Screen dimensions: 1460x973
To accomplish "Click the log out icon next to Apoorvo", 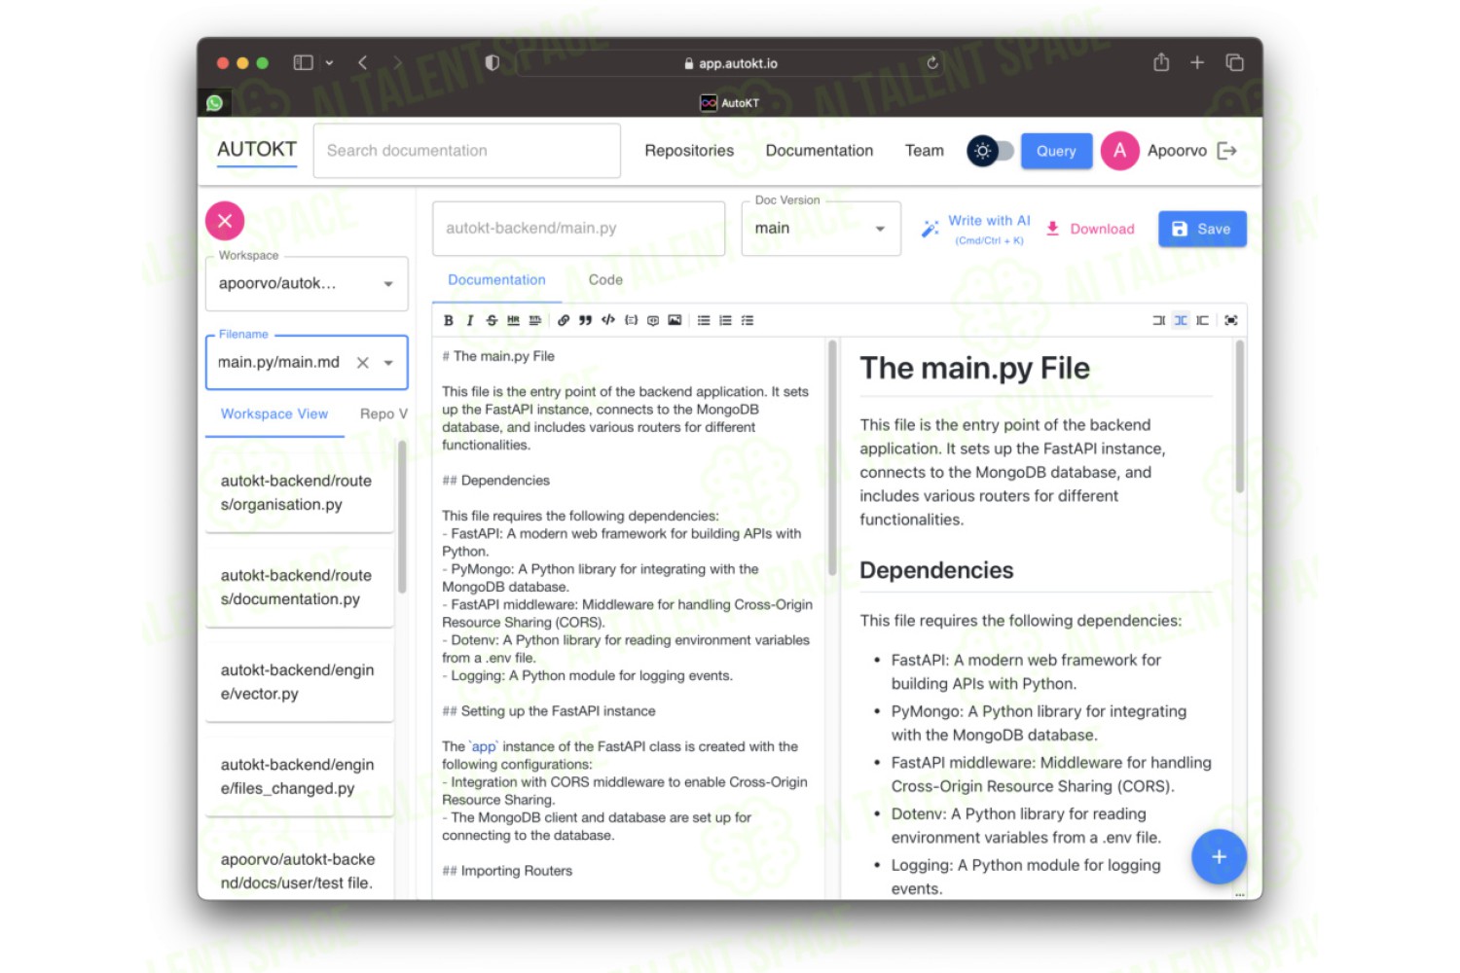I will pos(1227,151).
